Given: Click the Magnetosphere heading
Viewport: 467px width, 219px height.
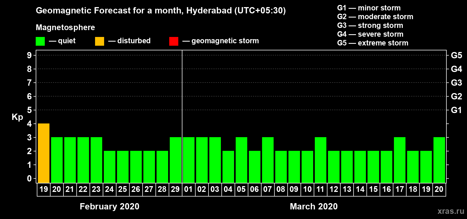Looking at the screenshot, I should coord(65,28).
